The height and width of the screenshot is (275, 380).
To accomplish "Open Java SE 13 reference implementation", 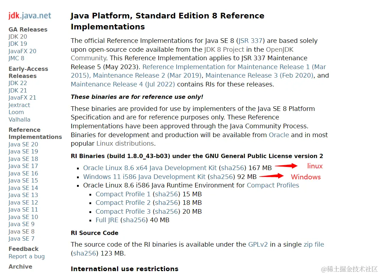I will pos(23,195).
